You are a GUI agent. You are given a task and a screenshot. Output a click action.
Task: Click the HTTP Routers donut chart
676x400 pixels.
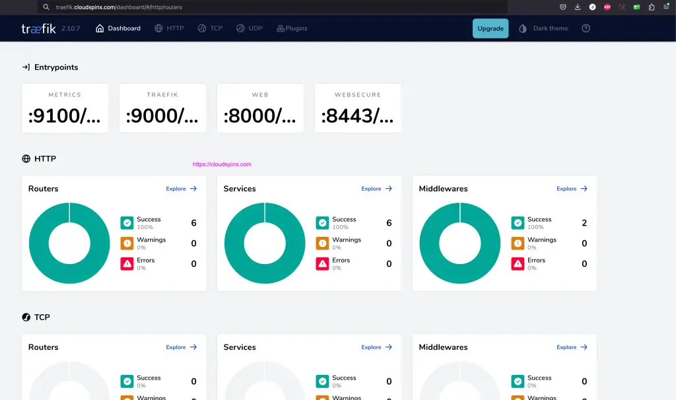click(69, 243)
